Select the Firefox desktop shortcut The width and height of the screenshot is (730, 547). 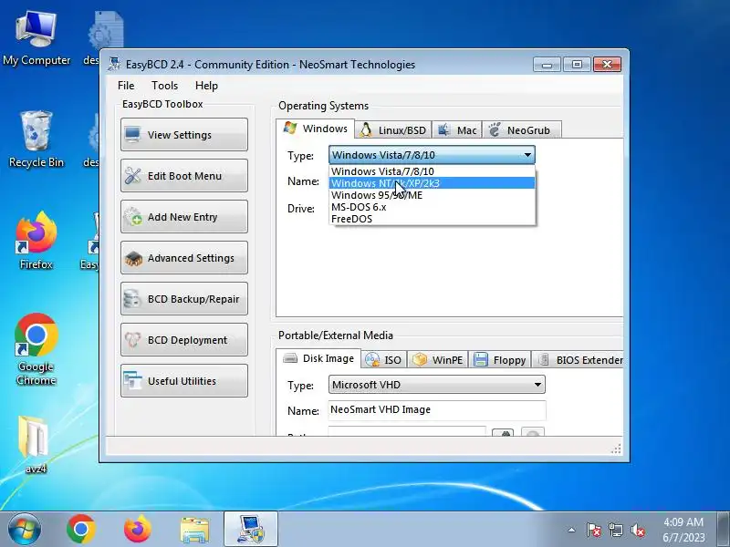pyautogui.click(x=36, y=241)
